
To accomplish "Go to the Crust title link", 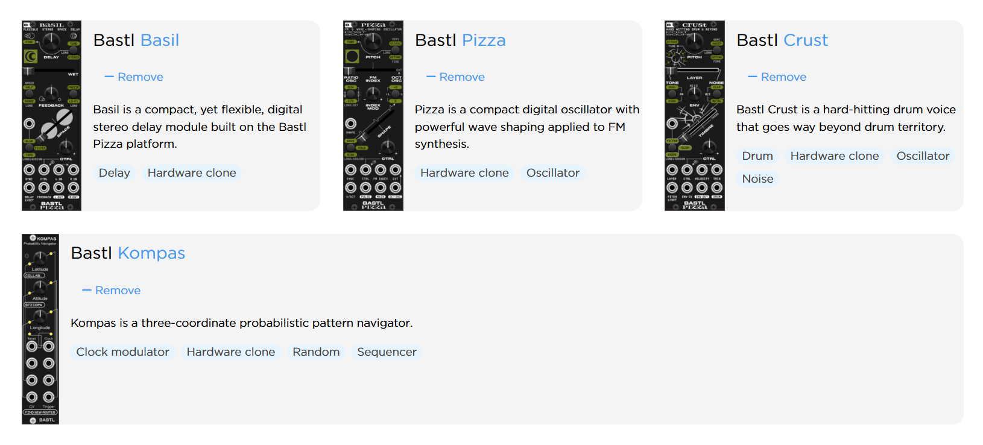I will [x=806, y=40].
